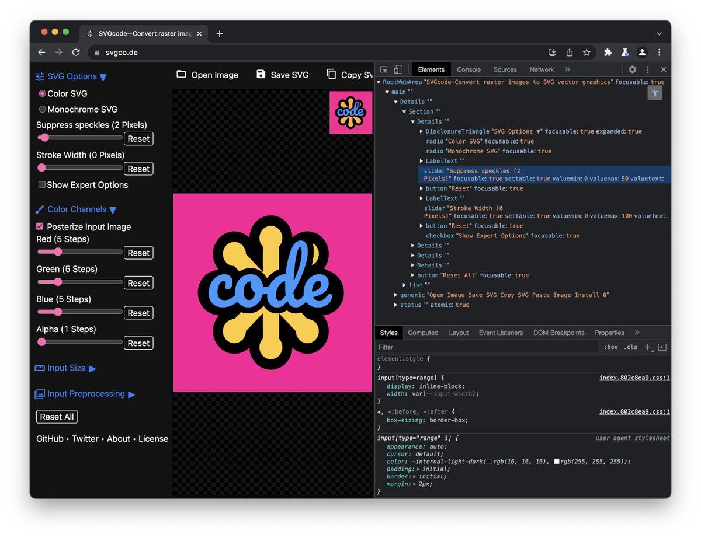
Task: Click the new style rule plus icon
Action: pyautogui.click(x=647, y=347)
